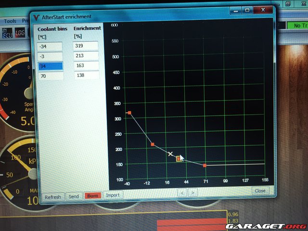308x231 pixels.
Task: Select the 70 coolant bin field
Action: tap(50, 76)
